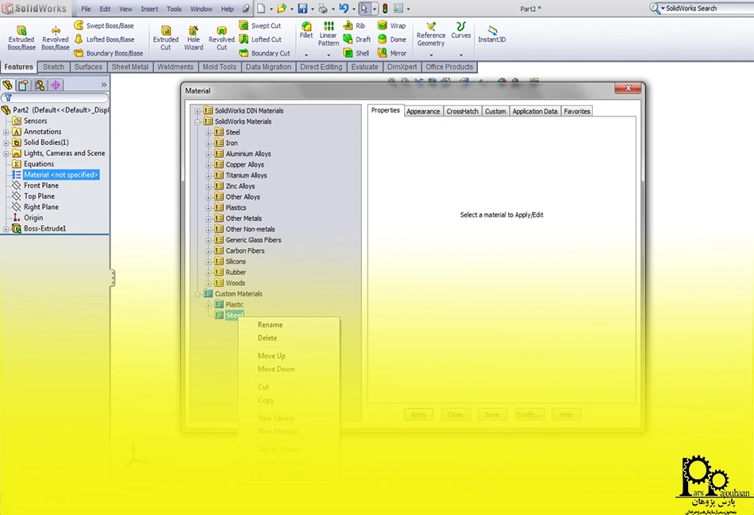This screenshot has height=515, width=754.
Task: Use the Mirror feature
Action: [392, 53]
